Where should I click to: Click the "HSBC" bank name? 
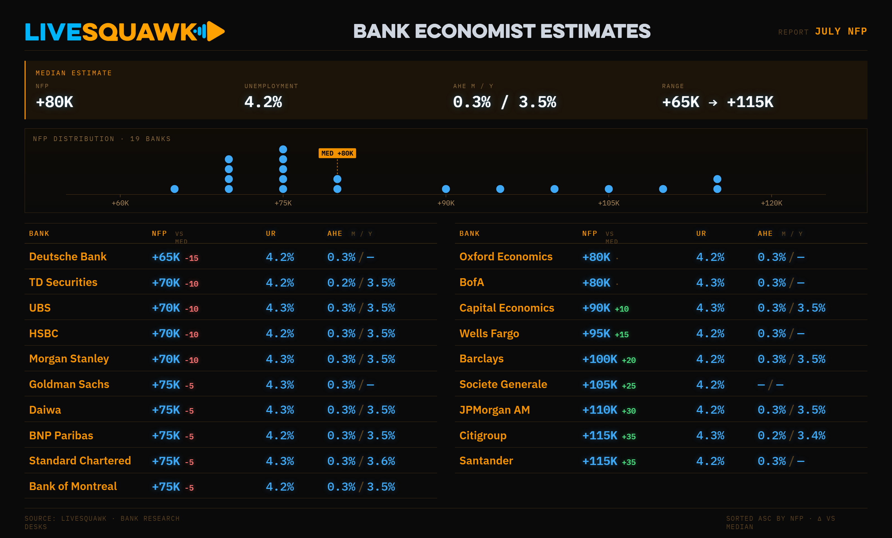coord(43,333)
